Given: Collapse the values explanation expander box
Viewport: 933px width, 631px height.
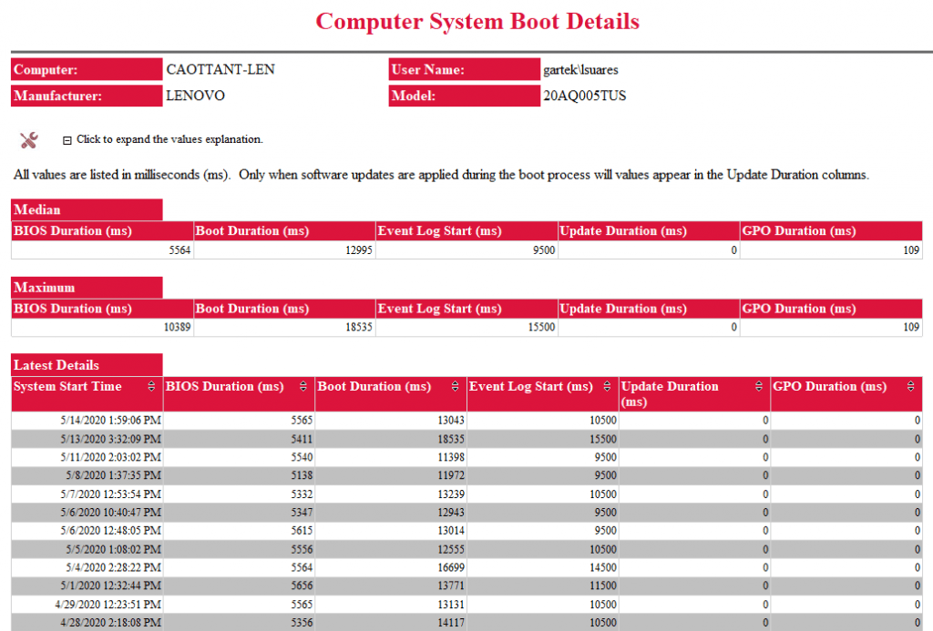Looking at the screenshot, I should [x=67, y=140].
